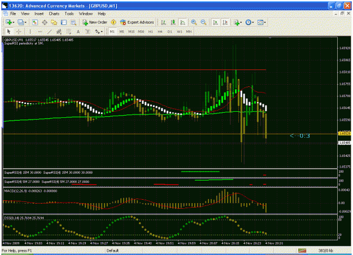Switch timeframe to MN

189,32
